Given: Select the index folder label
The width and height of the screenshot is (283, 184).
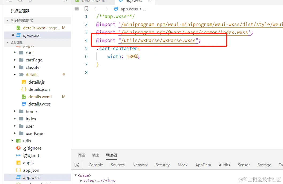Looking at the screenshot, I should (31, 119).
